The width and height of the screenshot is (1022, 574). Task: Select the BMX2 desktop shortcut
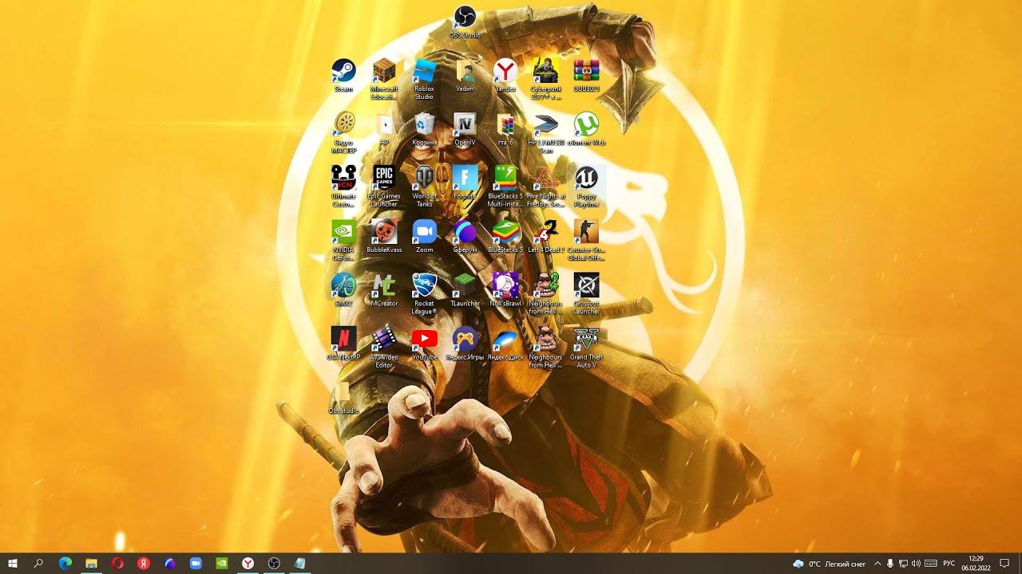[x=343, y=290]
